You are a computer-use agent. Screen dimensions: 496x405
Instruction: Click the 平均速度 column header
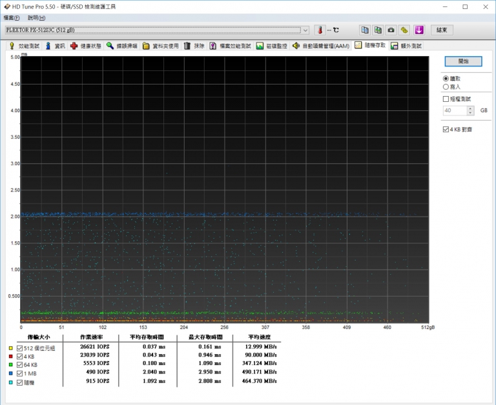tap(260, 337)
